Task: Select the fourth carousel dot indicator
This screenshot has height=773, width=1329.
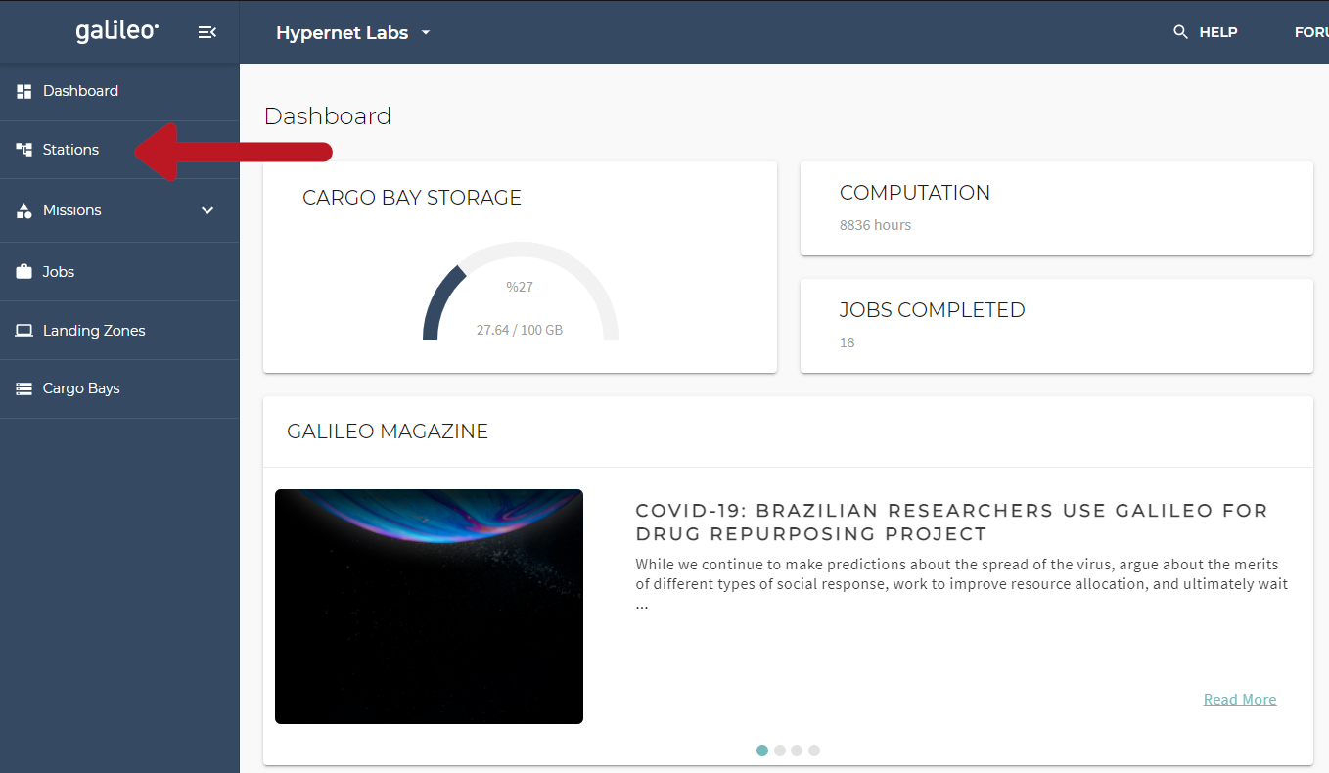Action: coord(814,750)
